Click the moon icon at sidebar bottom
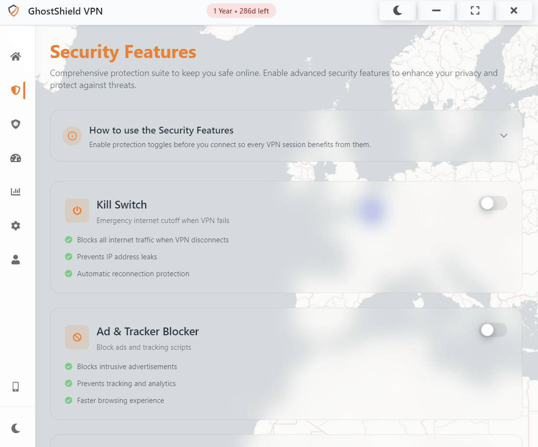 [15, 428]
